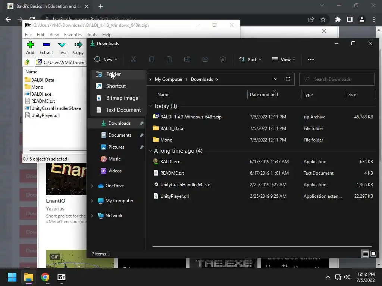Open the Tools menu in 7-Zip
Viewport: 382px width, 286px height.
(x=92, y=35)
